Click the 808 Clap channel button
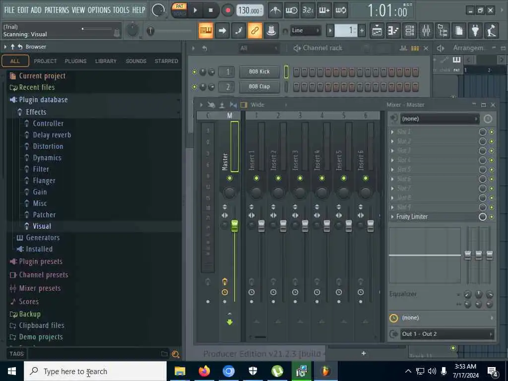The image size is (508, 381). tap(259, 86)
